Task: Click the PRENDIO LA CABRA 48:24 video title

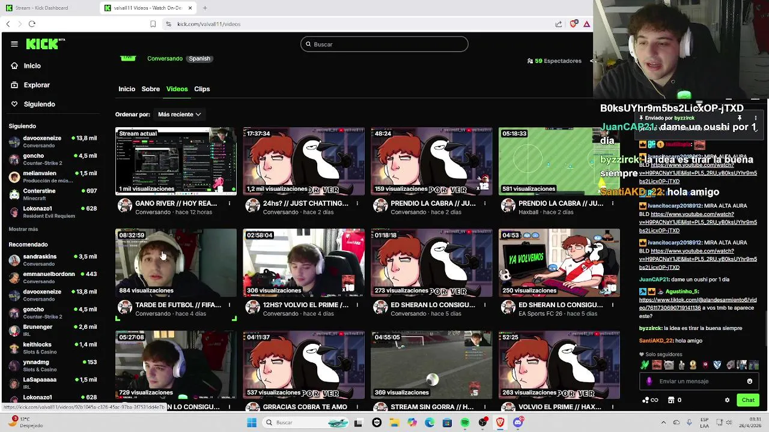Action: click(x=433, y=203)
